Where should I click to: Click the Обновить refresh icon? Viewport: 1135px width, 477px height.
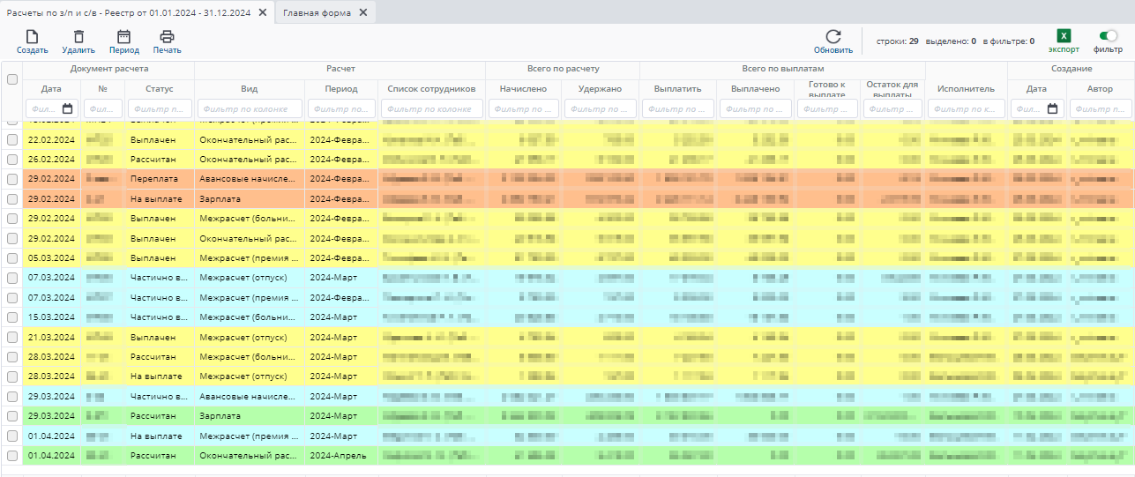833,37
